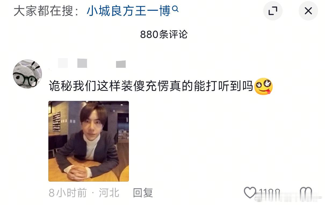This screenshot has height=205, width=325.
Task: Click the 8小时前 timestamp
Action: coord(68,193)
